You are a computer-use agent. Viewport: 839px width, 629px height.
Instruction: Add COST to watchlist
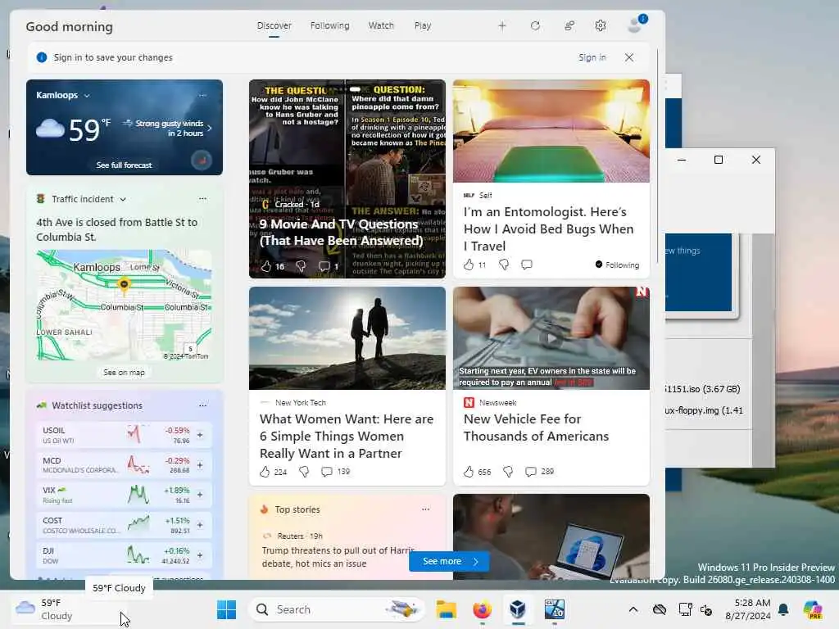[200, 525]
